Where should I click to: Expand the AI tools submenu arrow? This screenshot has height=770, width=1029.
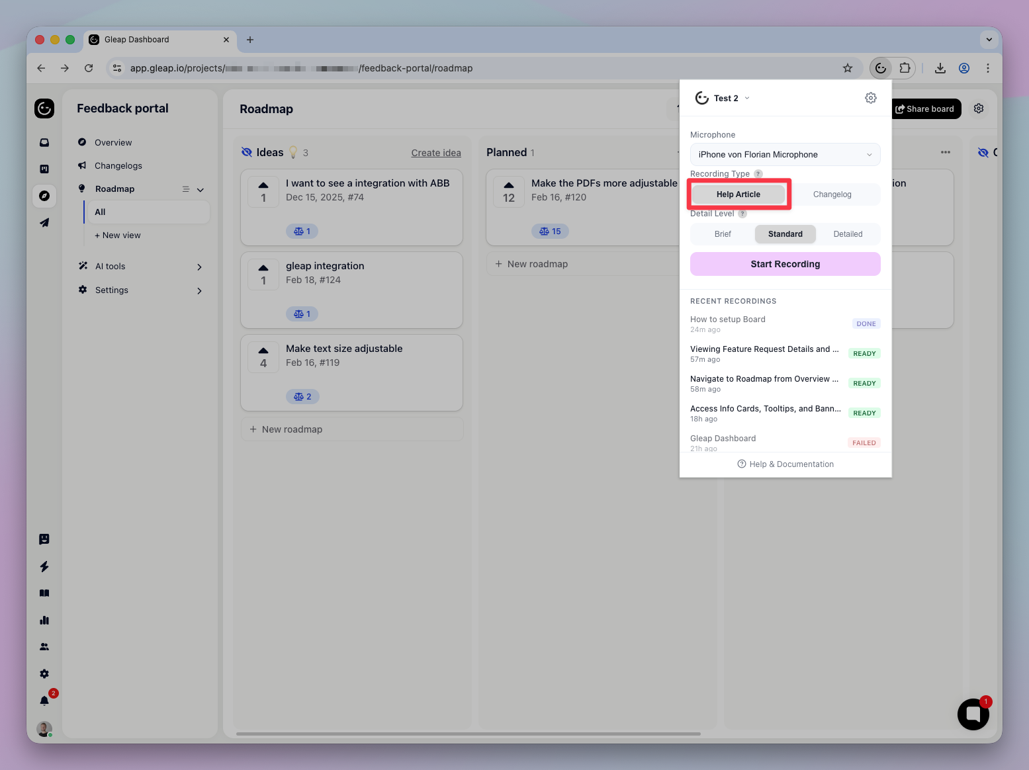199,267
